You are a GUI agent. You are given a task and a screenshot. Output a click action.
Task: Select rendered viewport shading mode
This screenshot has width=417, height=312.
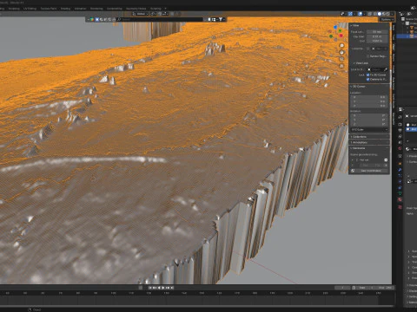point(388,14)
